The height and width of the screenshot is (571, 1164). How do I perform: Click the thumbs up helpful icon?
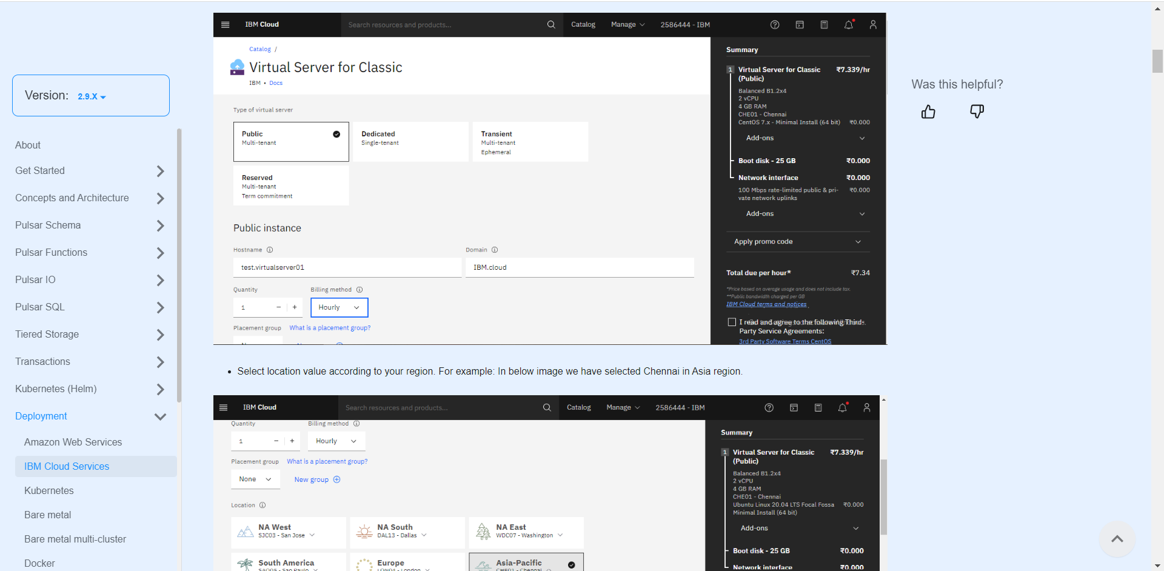(928, 112)
